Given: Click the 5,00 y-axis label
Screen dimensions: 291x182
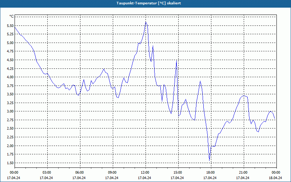Looking at the screenshot, I should click(10, 43).
